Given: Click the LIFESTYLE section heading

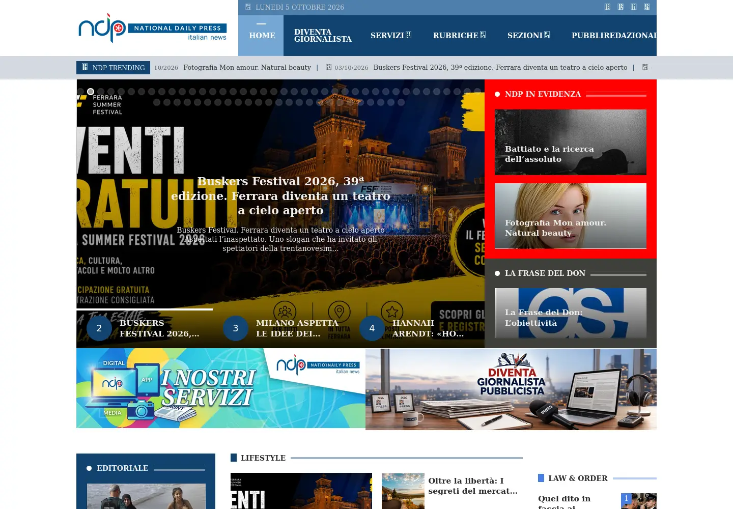Looking at the screenshot, I should (x=263, y=458).
